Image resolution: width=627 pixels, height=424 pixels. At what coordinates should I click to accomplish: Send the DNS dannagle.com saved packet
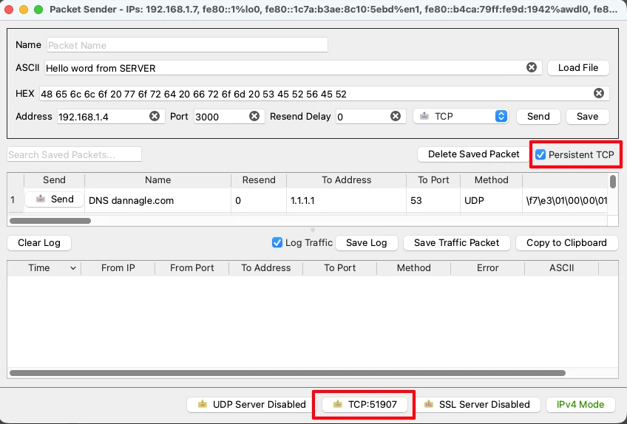point(55,199)
